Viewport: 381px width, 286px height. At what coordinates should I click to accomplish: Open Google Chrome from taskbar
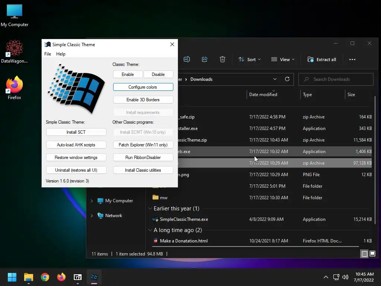(45, 277)
